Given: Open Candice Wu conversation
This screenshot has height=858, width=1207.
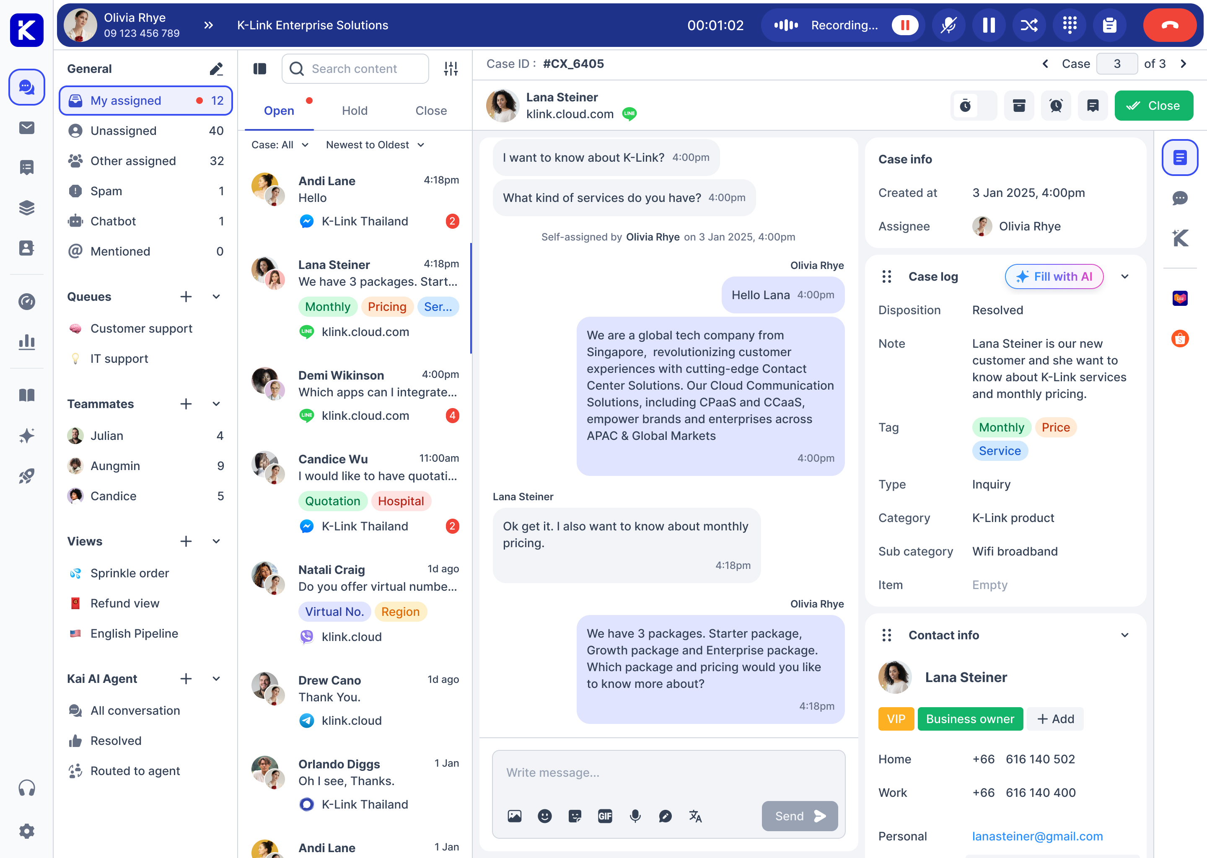Looking at the screenshot, I should point(355,492).
